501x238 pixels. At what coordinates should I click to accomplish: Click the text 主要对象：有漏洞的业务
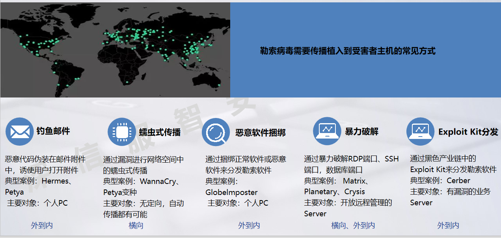pos(450,191)
